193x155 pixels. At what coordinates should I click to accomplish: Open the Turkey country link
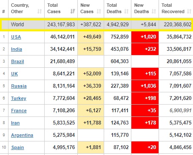[19, 98]
